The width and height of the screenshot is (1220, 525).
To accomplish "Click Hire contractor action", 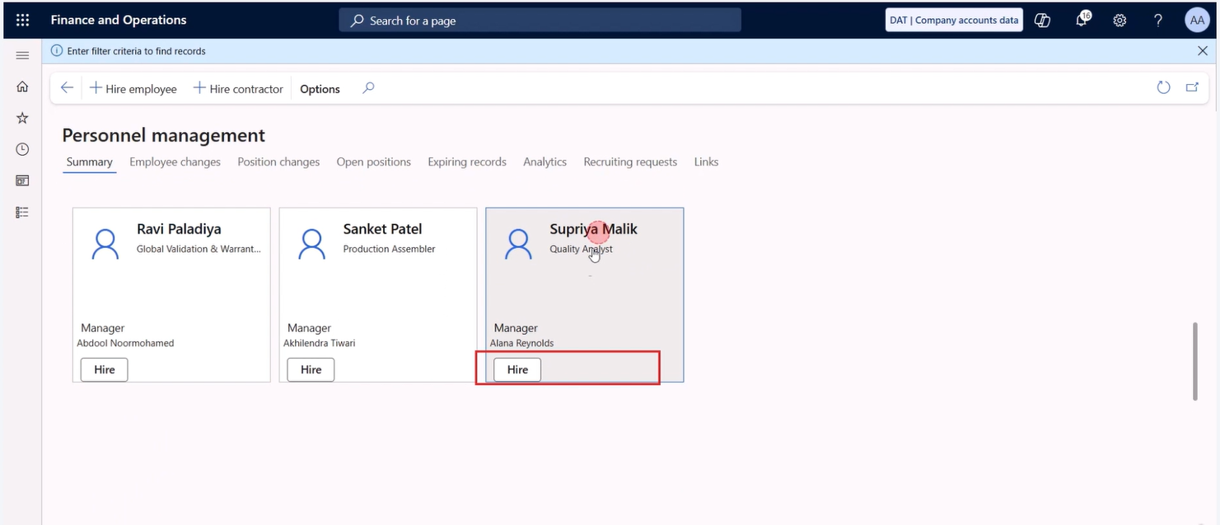I will (x=238, y=88).
